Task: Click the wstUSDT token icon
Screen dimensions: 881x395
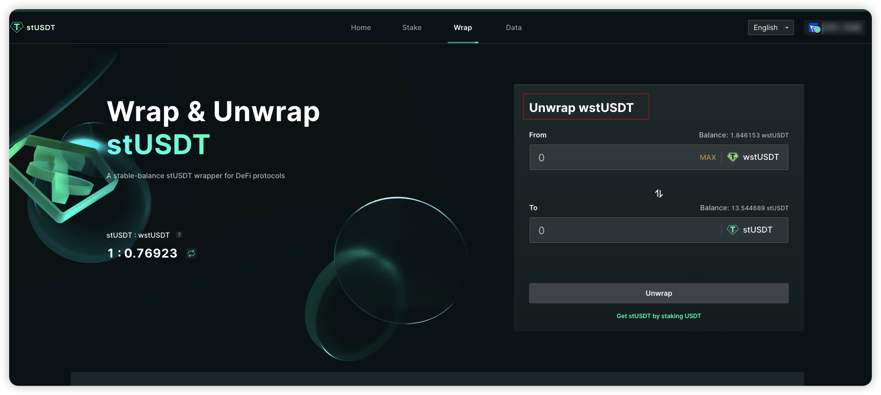Action: pyautogui.click(x=733, y=157)
